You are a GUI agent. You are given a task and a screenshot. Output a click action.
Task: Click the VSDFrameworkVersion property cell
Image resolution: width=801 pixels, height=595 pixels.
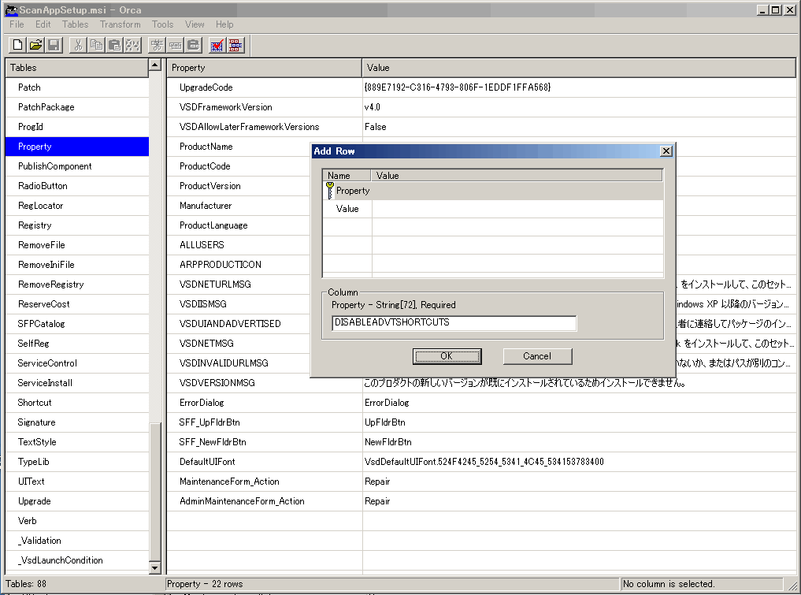click(x=264, y=107)
